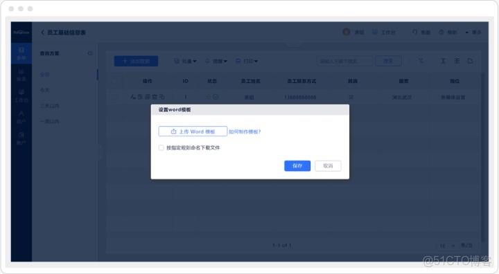Open the 账户 sidebar section
499x274 pixels.
(x=21, y=138)
